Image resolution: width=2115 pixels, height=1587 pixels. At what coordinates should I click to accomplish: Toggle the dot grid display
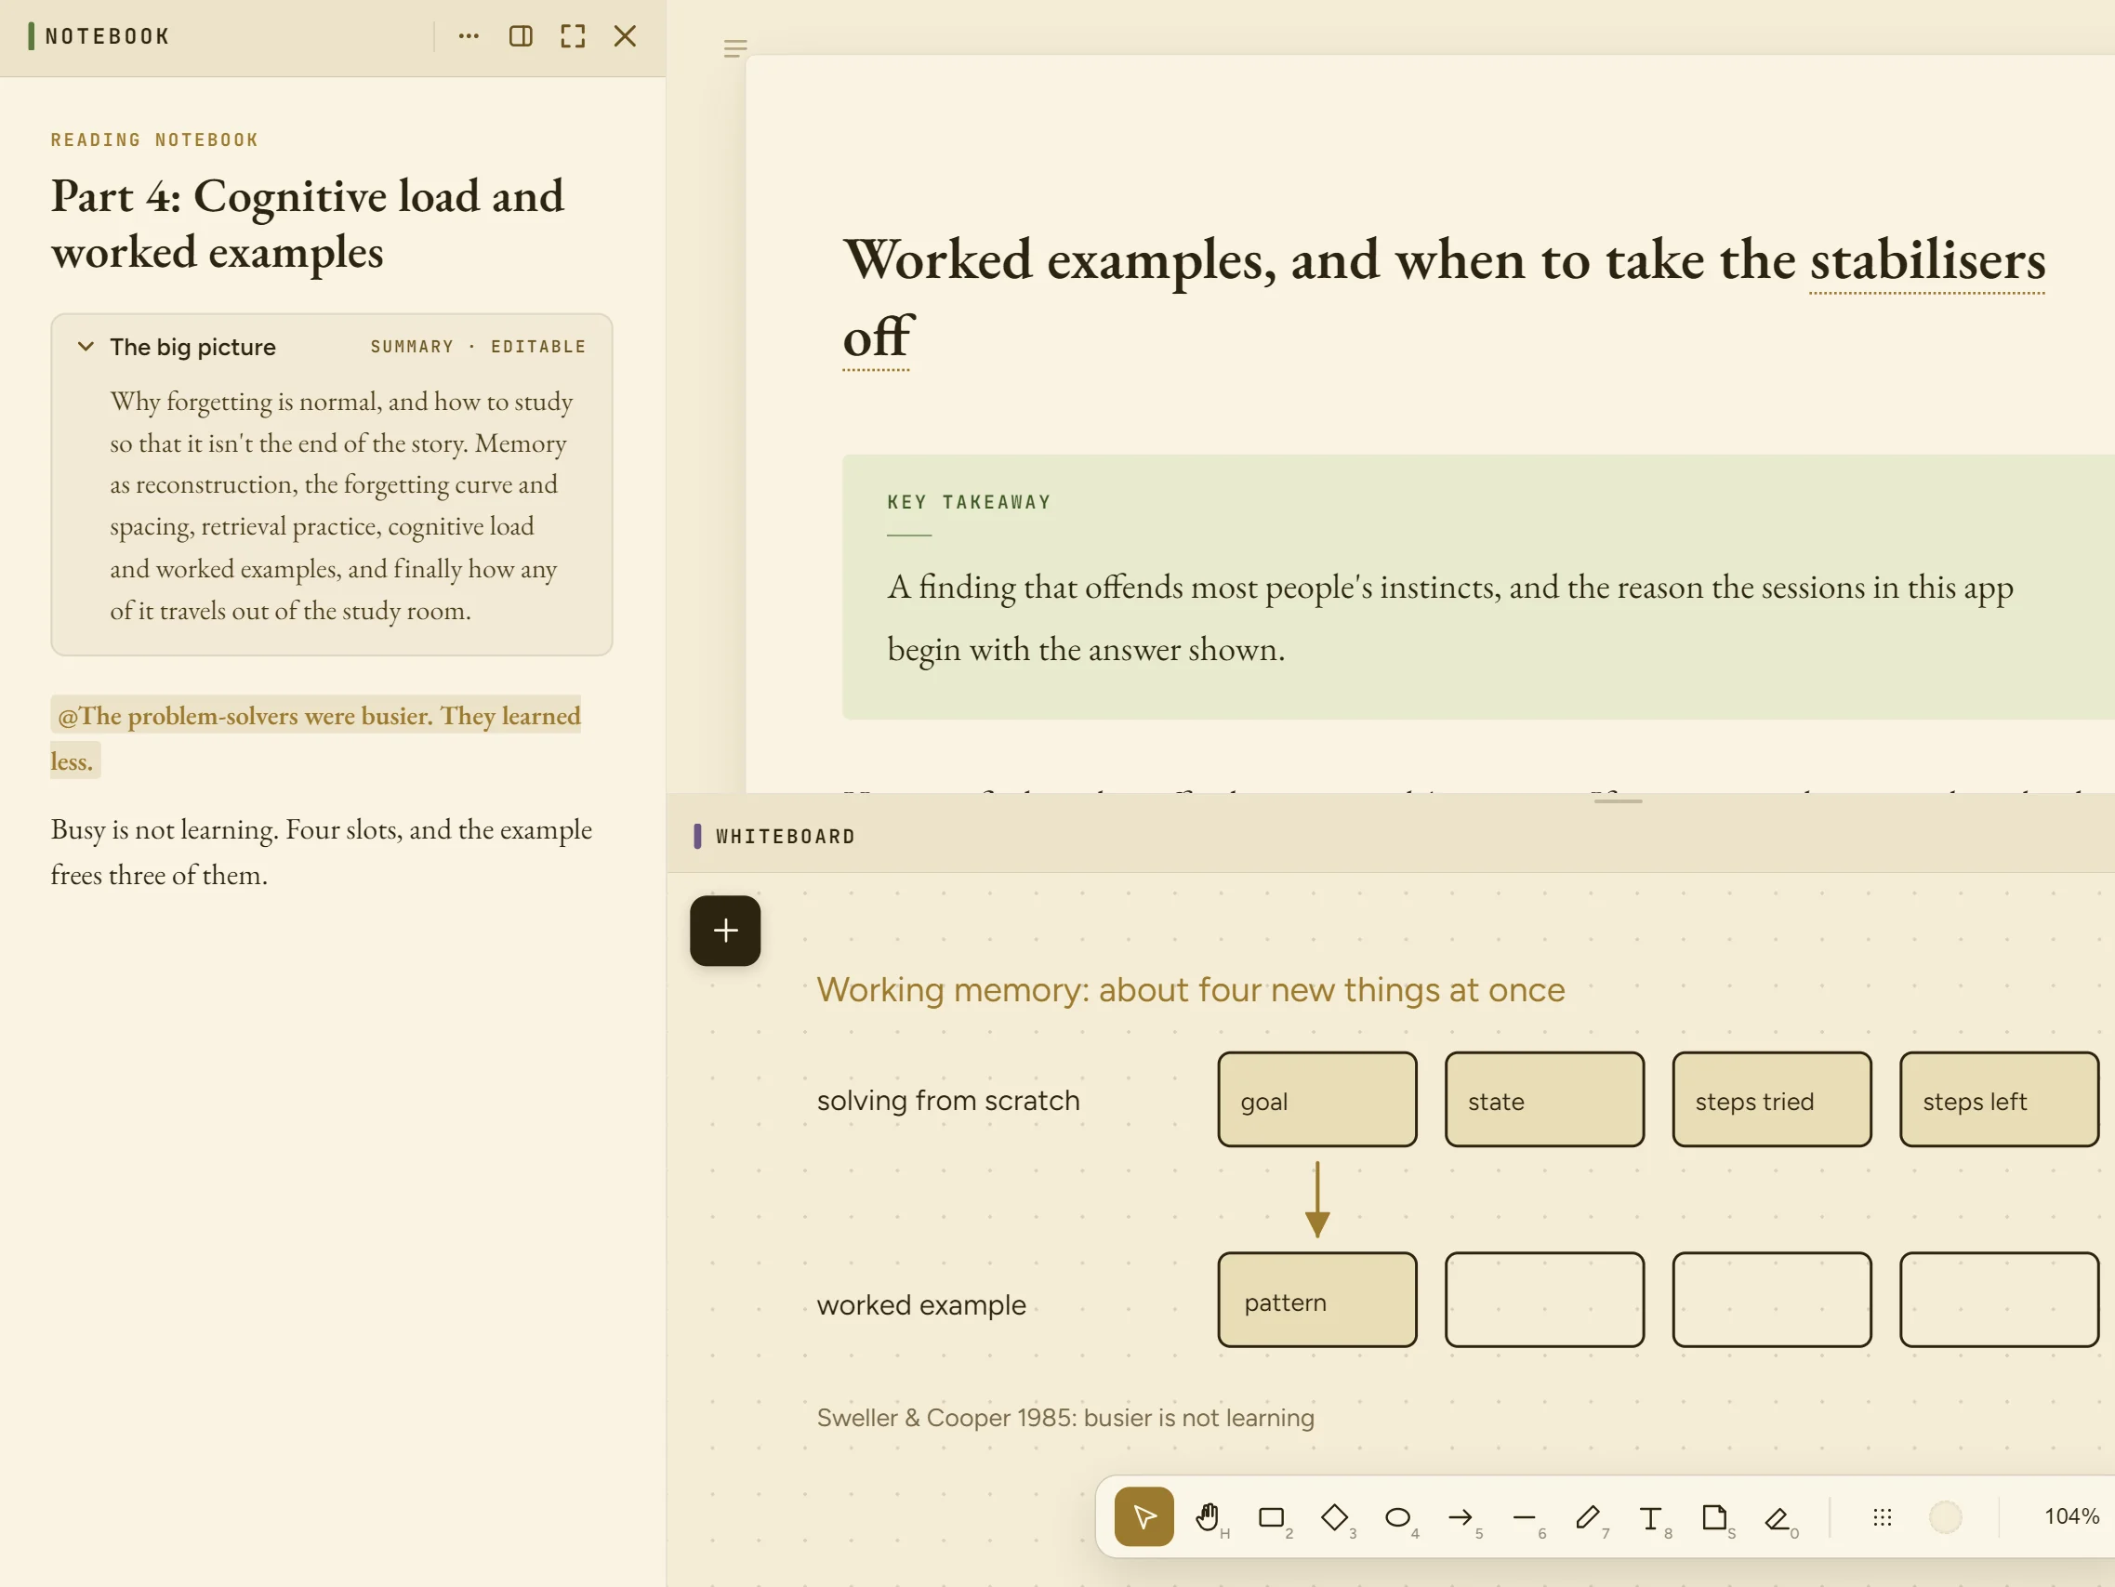click(1882, 1516)
